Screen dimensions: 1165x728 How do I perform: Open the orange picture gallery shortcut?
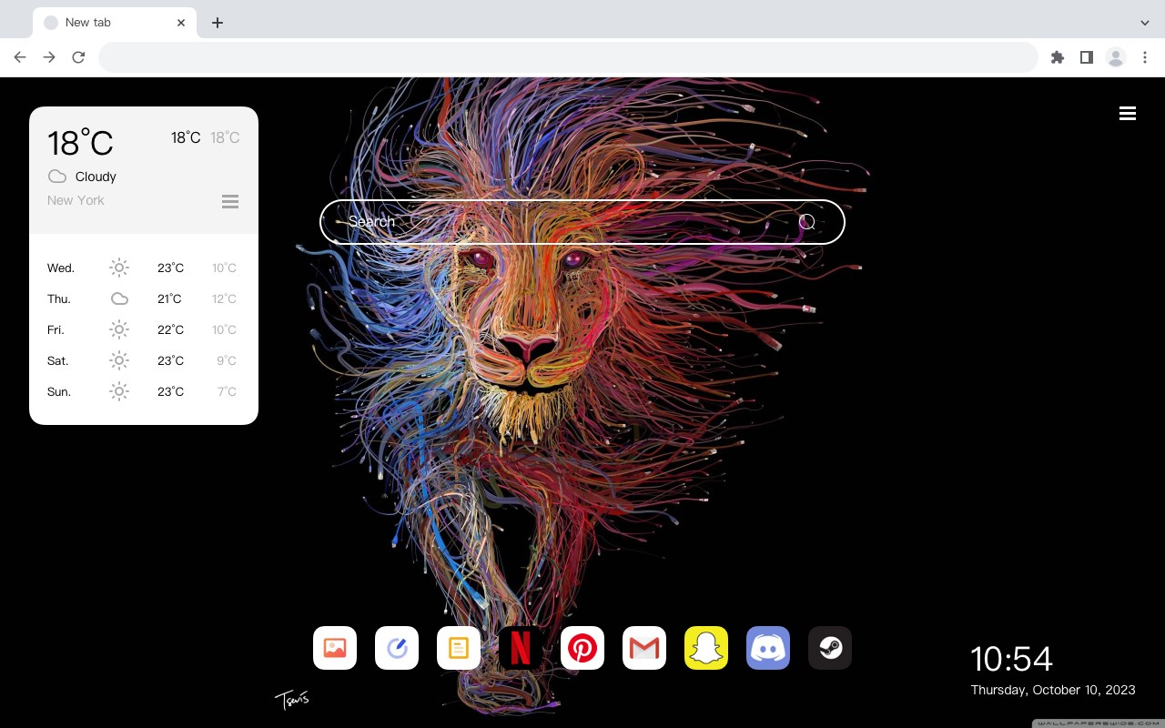pyautogui.click(x=335, y=648)
